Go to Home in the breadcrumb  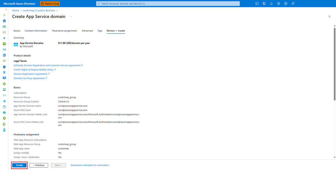(x=16, y=10)
